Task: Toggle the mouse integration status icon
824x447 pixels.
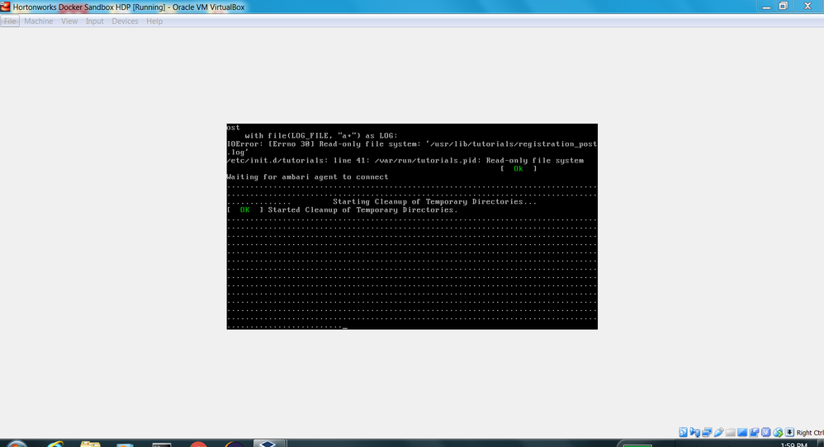Action: 779,432
